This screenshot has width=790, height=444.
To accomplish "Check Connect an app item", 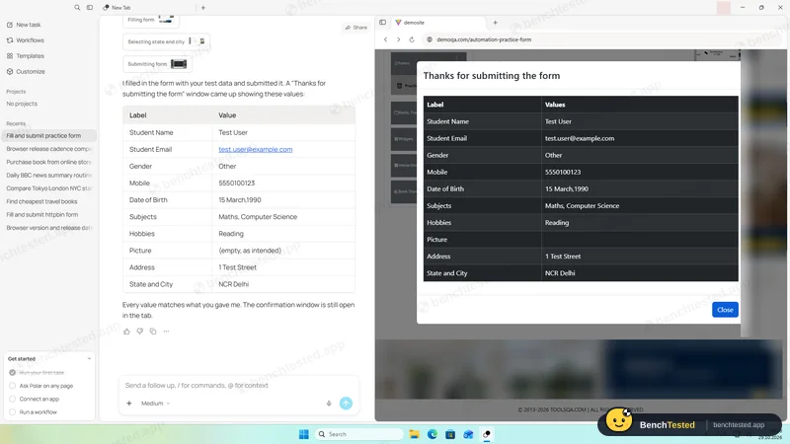I will [13, 399].
